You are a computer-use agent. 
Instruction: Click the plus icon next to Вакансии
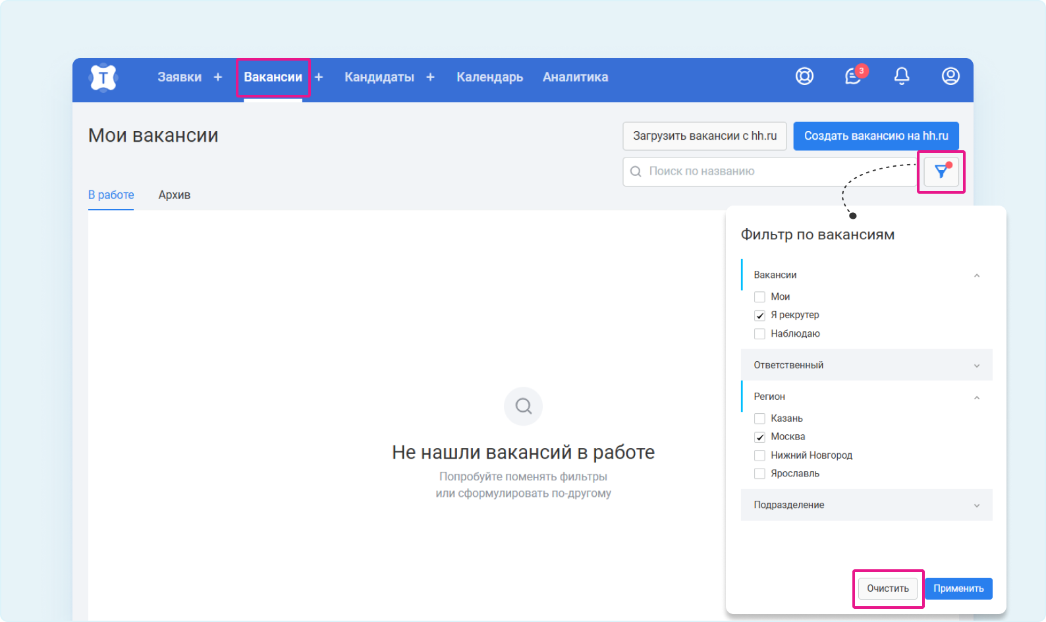point(319,77)
